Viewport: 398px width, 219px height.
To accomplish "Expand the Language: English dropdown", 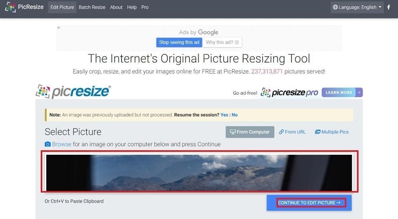I will coord(357,7).
